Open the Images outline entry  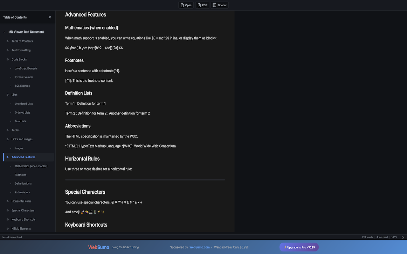tap(19, 148)
